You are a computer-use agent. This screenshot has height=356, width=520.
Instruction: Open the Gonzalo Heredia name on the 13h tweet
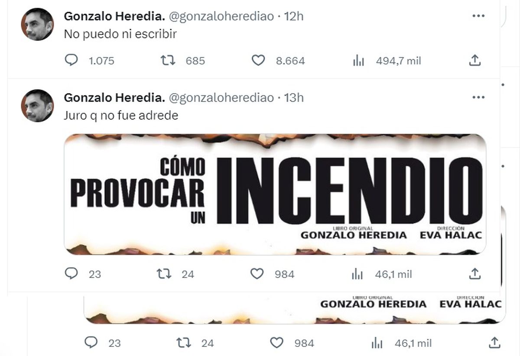point(114,97)
